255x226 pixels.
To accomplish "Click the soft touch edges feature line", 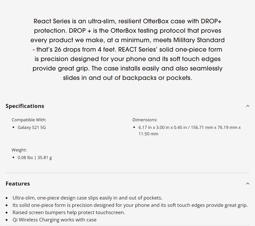I will click(130, 205).
